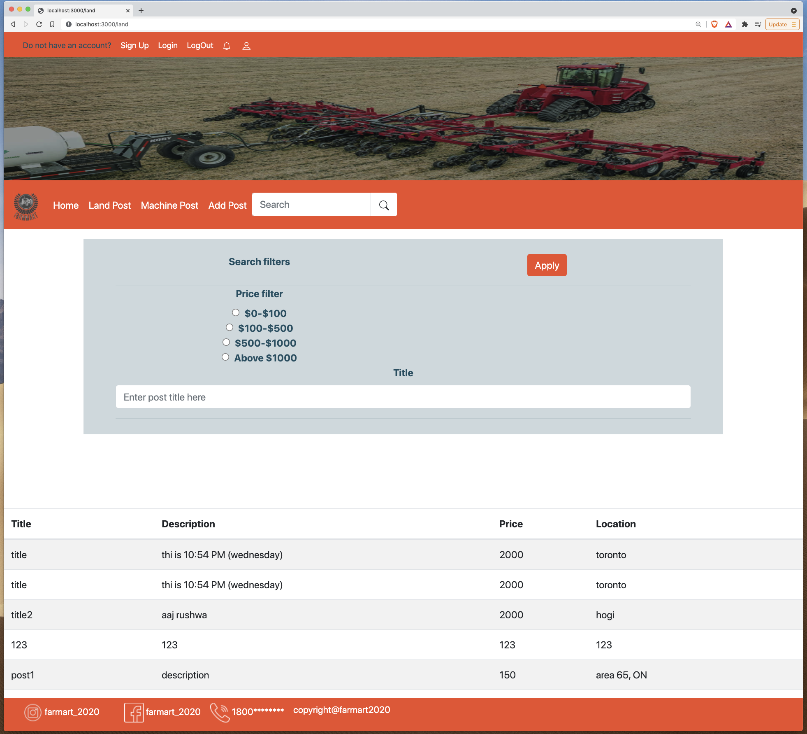This screenshot has height=734, width=807.
Task: Select the Above $1000 price radio
Action: click(225, 357)
